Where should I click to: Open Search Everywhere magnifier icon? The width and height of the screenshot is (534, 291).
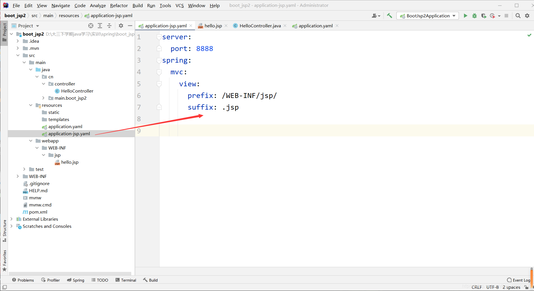click(518, 16)
